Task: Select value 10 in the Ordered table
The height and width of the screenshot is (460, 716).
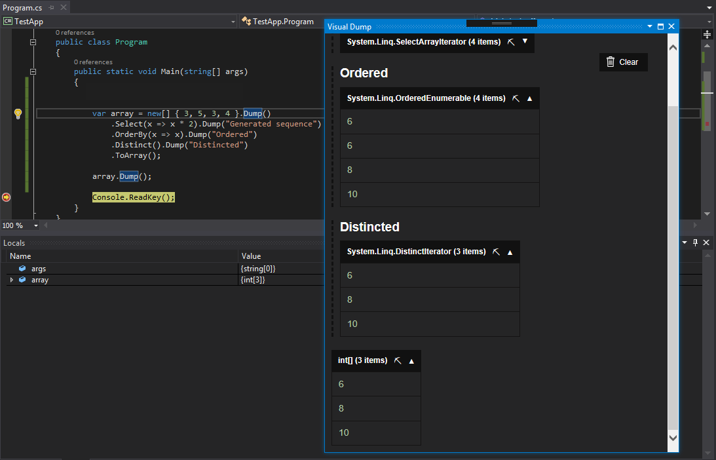Action: 440,195
